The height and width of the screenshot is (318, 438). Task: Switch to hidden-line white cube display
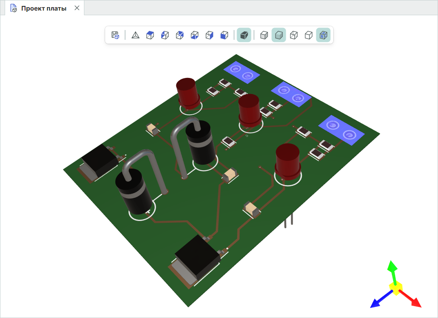309,35
